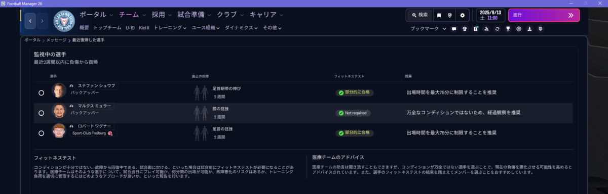Go to ポータル in the breadcrumb
This screenshot has width=608, height=194.
pyautogui.click(x=32, y=39)
